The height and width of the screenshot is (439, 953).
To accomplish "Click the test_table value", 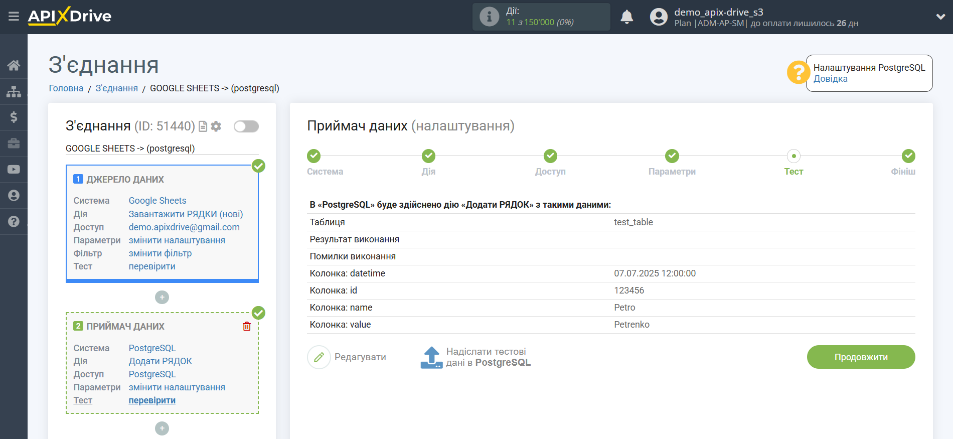I will pyautogui.click(x=633, y=222).
